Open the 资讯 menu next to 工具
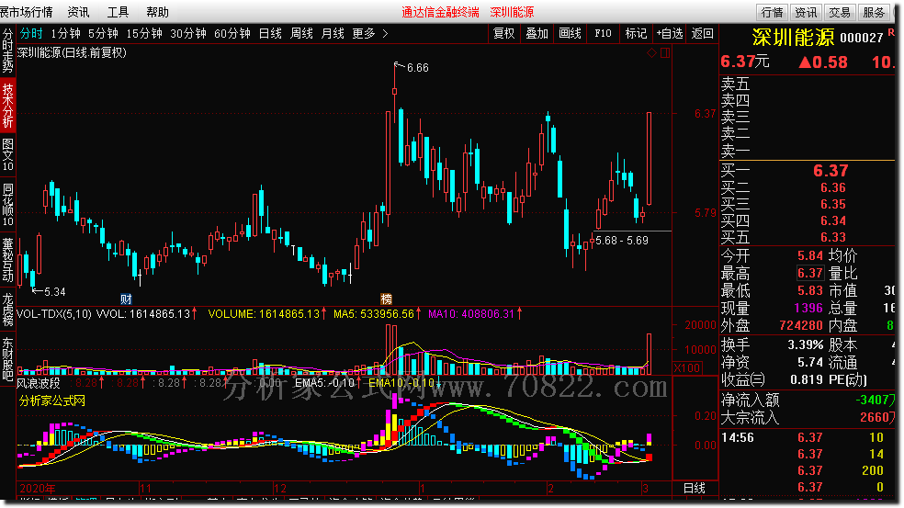The width and height of the screenshot is (904, 508). tap(78, 12)
